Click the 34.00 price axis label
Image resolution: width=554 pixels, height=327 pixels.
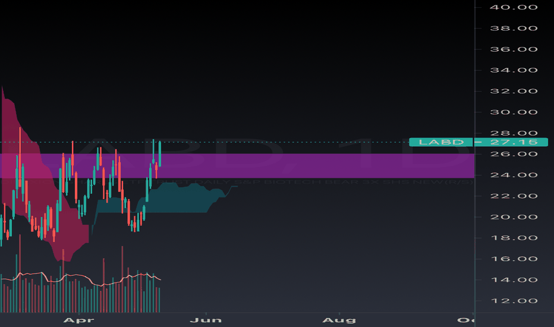(x=514, y=70)
